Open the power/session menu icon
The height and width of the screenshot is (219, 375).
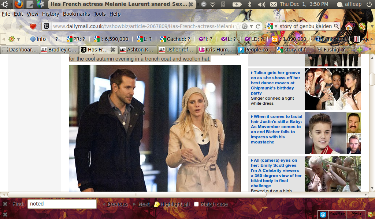point(369,4)
